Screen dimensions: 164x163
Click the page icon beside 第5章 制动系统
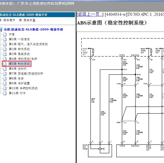click(x=5, y=64)
